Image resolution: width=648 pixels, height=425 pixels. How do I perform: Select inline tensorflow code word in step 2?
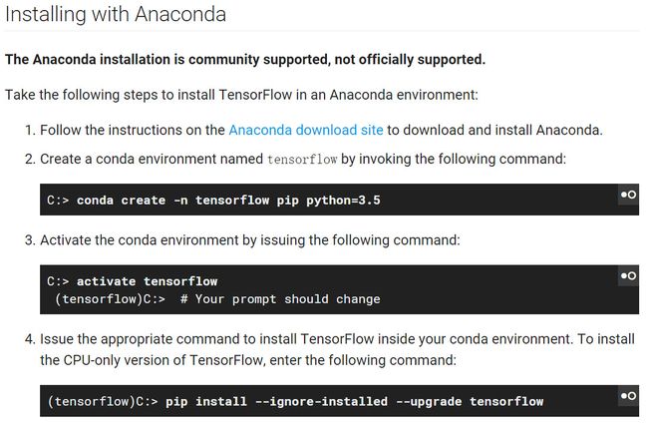pos(302,160)
